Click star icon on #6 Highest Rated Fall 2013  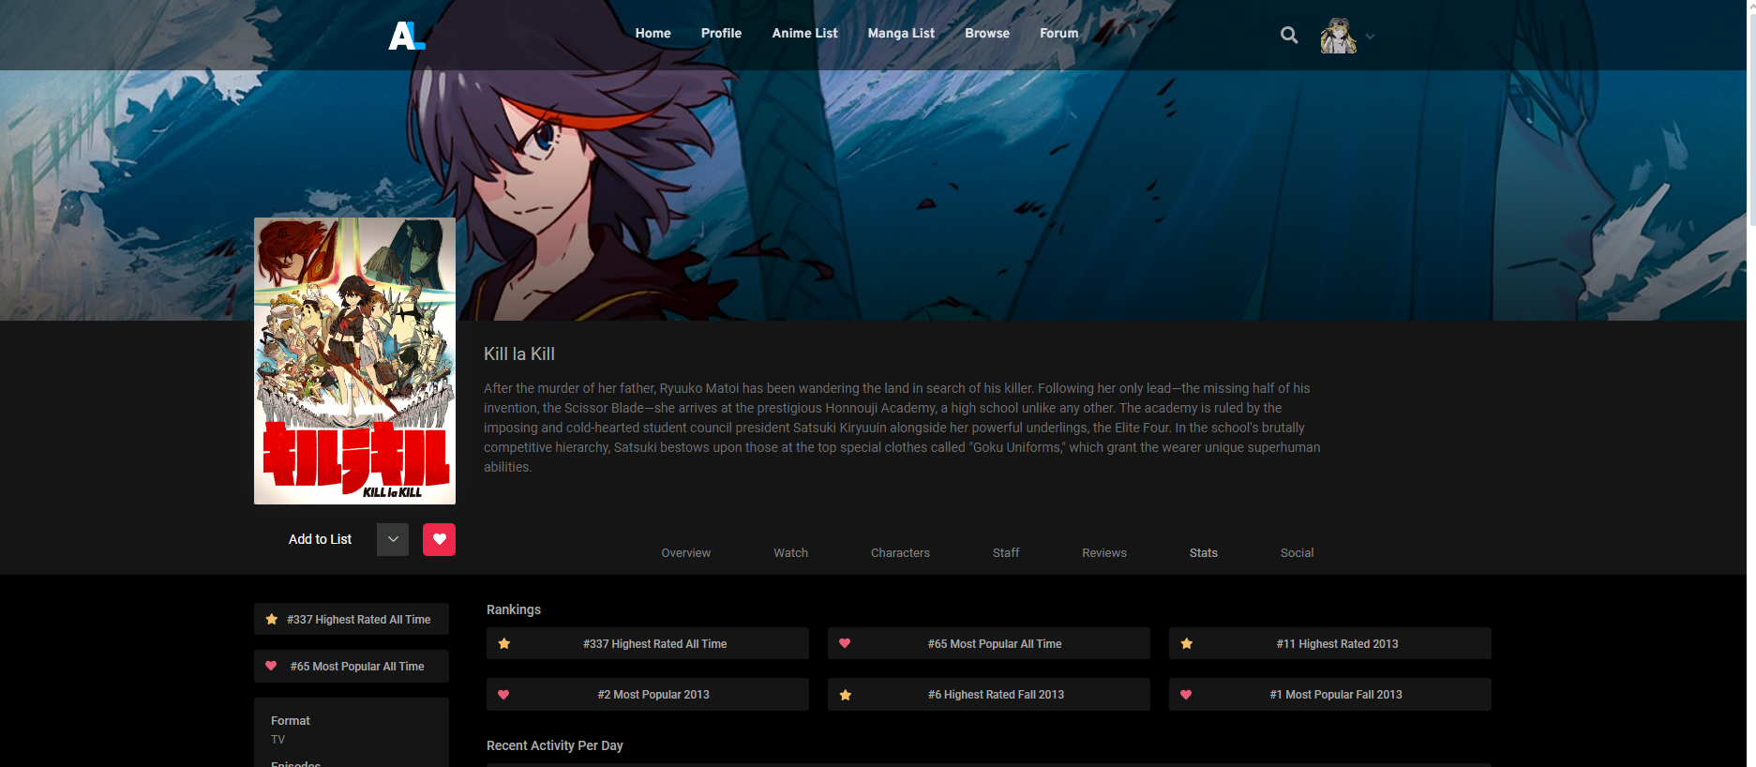tap(846, 695)
